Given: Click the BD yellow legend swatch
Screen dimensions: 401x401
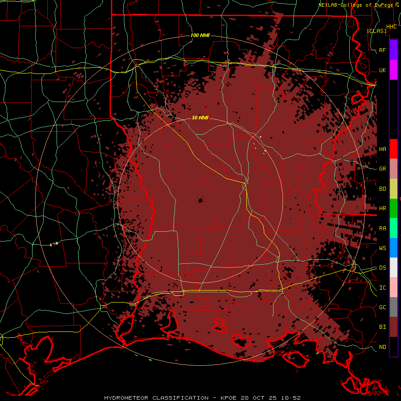Looking at the screenshot, I should (x=393, y=189).
